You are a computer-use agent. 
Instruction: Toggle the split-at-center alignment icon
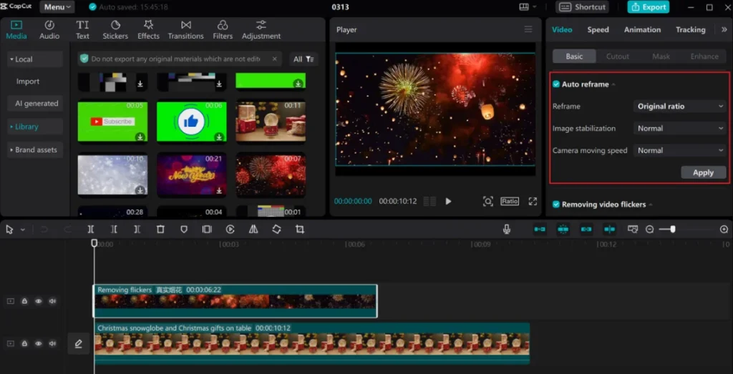609,230
